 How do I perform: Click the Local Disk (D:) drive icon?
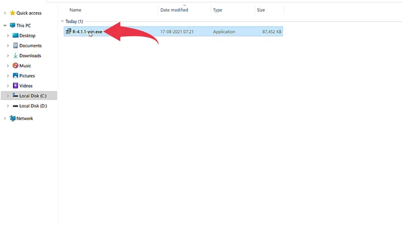point(15,106)
